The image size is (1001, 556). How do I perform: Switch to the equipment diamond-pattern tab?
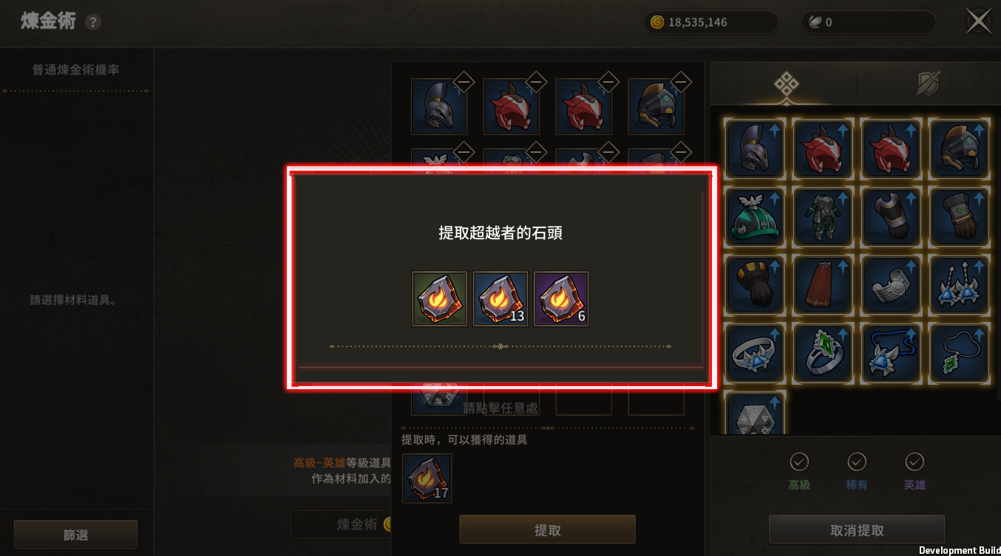pos(786,85)
